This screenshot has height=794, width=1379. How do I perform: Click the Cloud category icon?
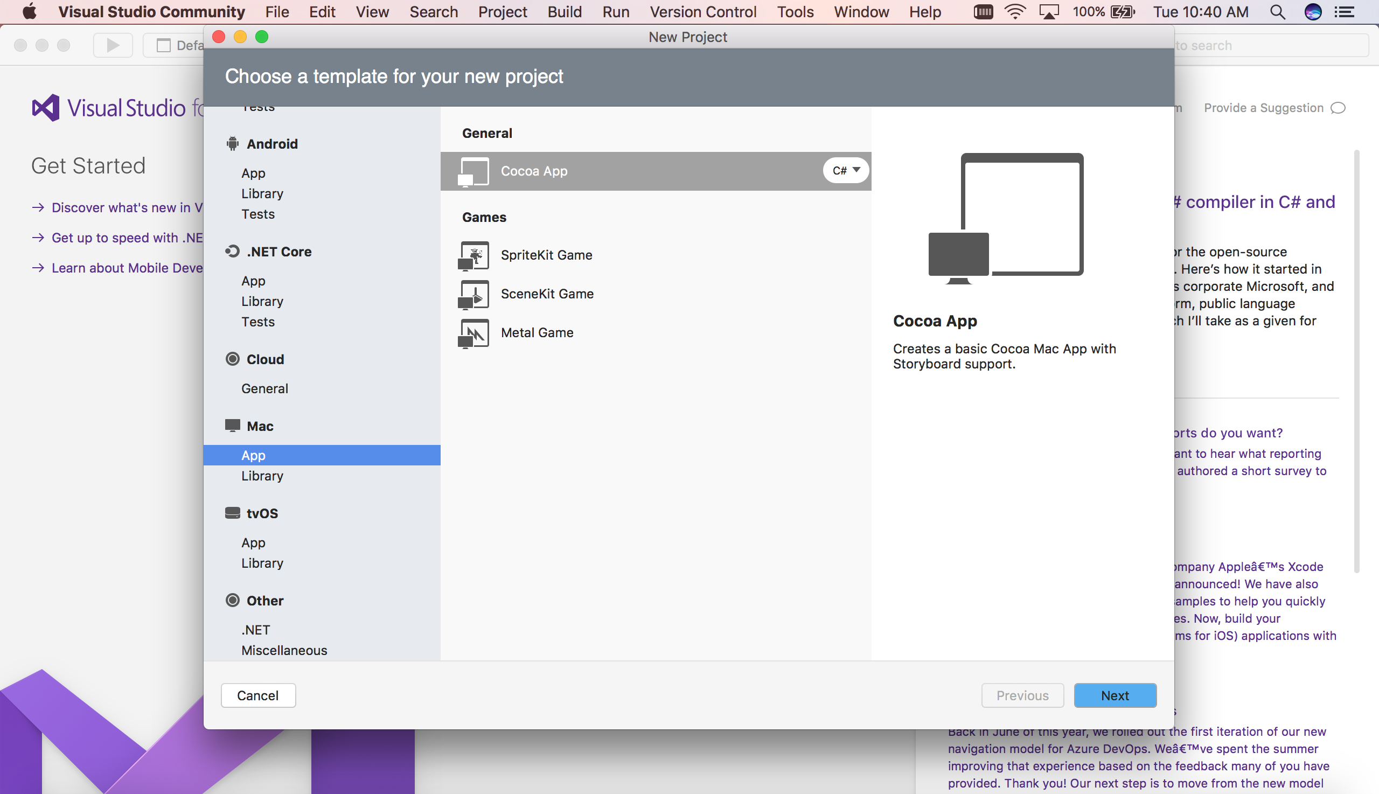[x=233, y=359]
